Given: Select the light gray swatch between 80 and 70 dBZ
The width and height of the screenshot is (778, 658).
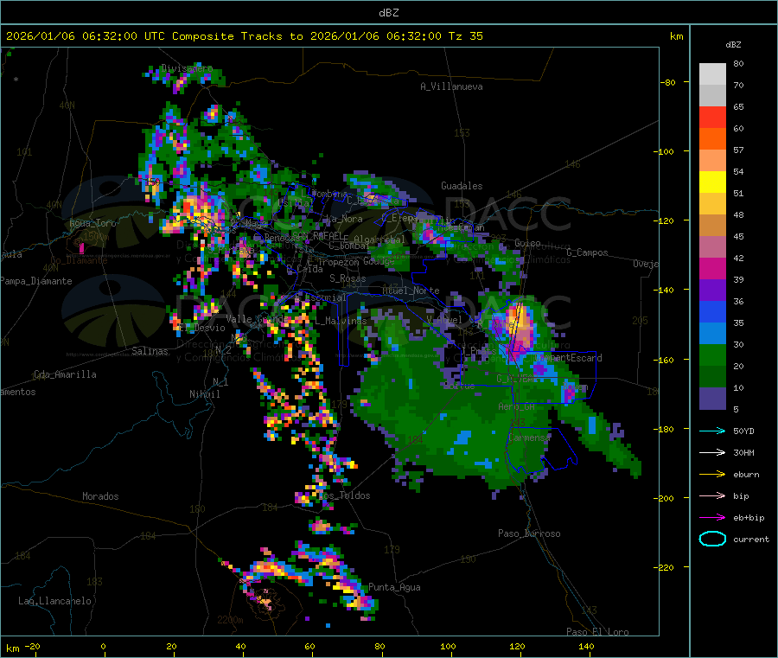Looking at the screenshot, I should point(712,74).
